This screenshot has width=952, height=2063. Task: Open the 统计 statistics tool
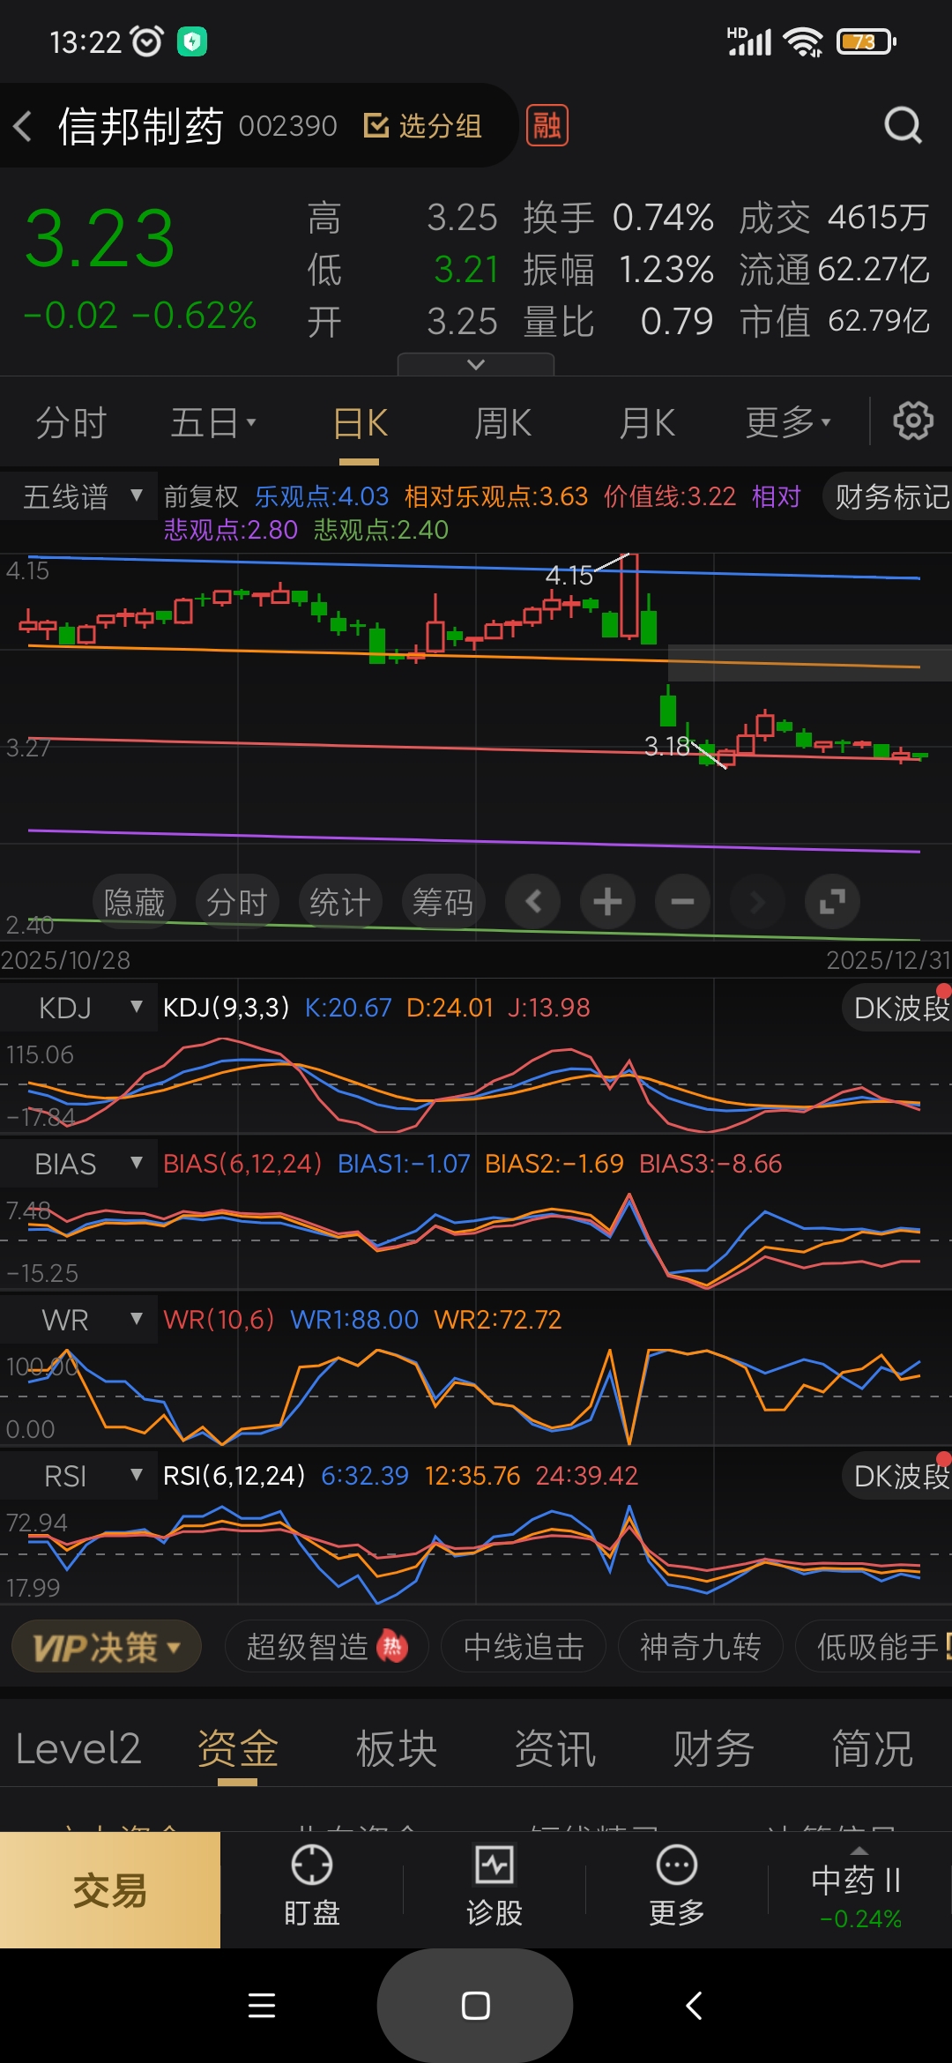click(x=340, y=902)
